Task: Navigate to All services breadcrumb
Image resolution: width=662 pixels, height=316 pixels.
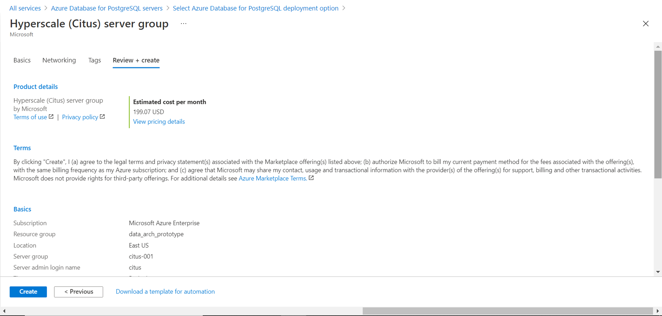Action: (25, 8)
